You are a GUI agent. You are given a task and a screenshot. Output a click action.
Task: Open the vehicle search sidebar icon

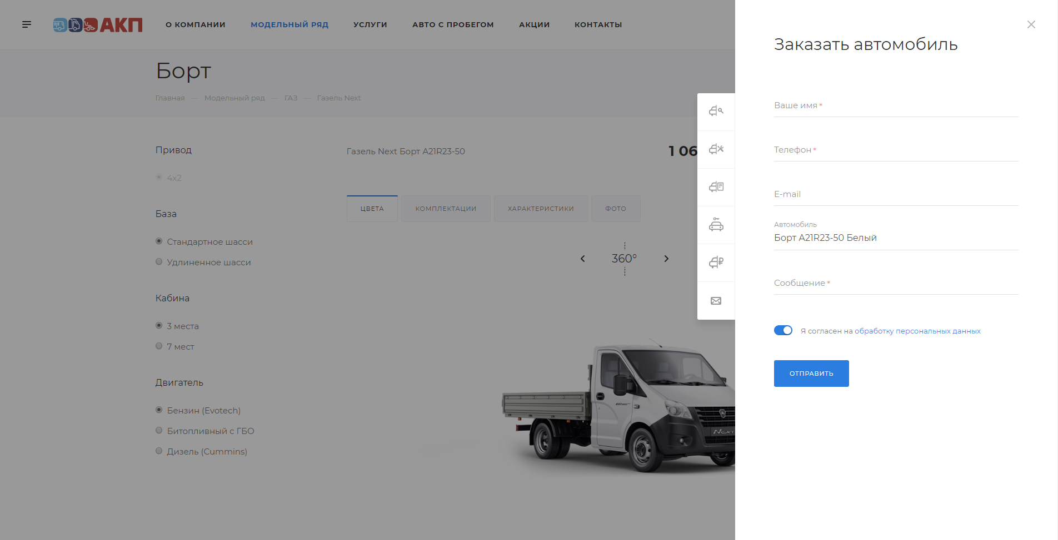[716, 112]
